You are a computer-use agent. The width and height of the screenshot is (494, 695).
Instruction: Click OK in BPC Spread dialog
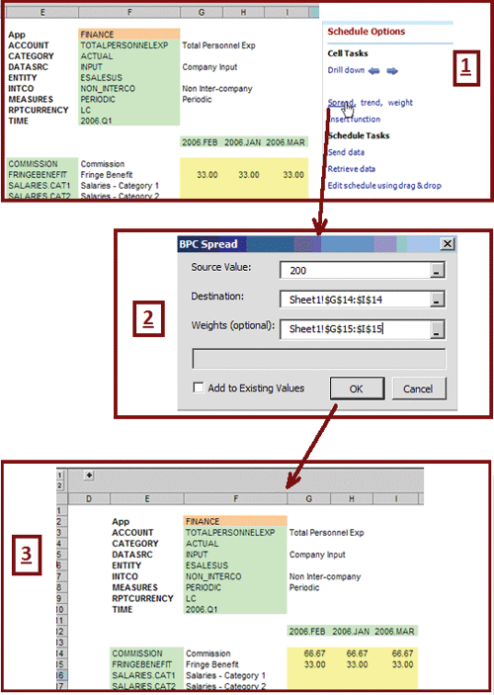click(x=357, y=389)
